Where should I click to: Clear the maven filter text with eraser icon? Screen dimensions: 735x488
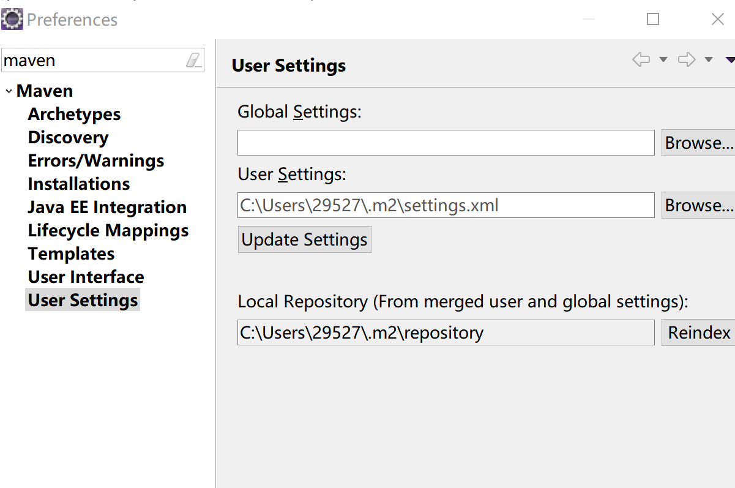click(x=193, y=60)
